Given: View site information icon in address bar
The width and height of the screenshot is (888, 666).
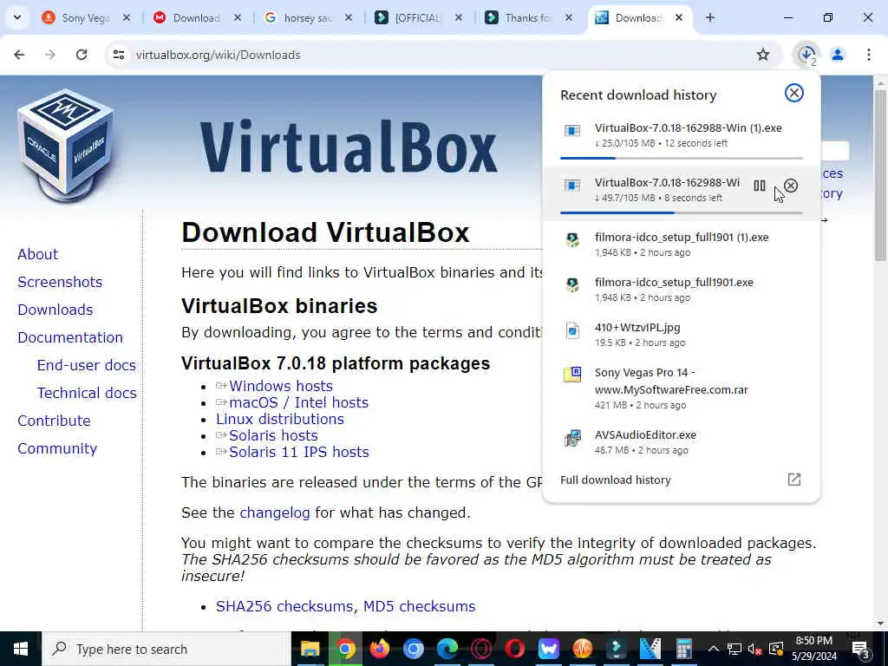Looking at the screenshot, I should pos(118,55).
